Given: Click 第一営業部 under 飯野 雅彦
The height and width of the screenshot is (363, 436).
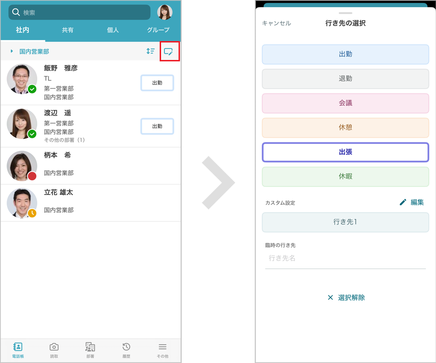Looking at the screenshot, I should [x=59, y=89].
